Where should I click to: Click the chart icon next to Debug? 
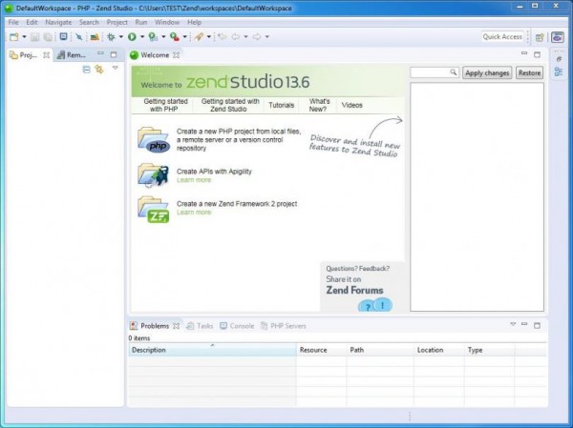(95, 37)
